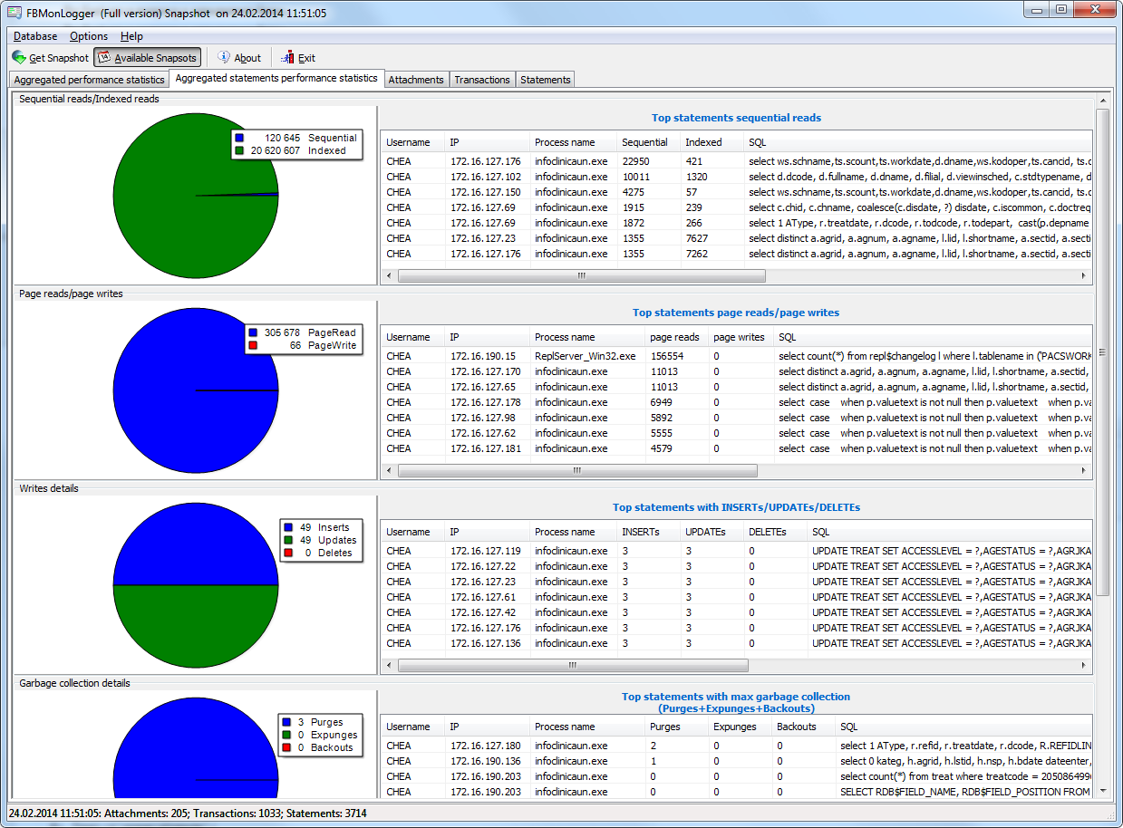Click the blue PageRead legend swatch
The width and height of the screenshot is (1123, 828).
point(254,332)
